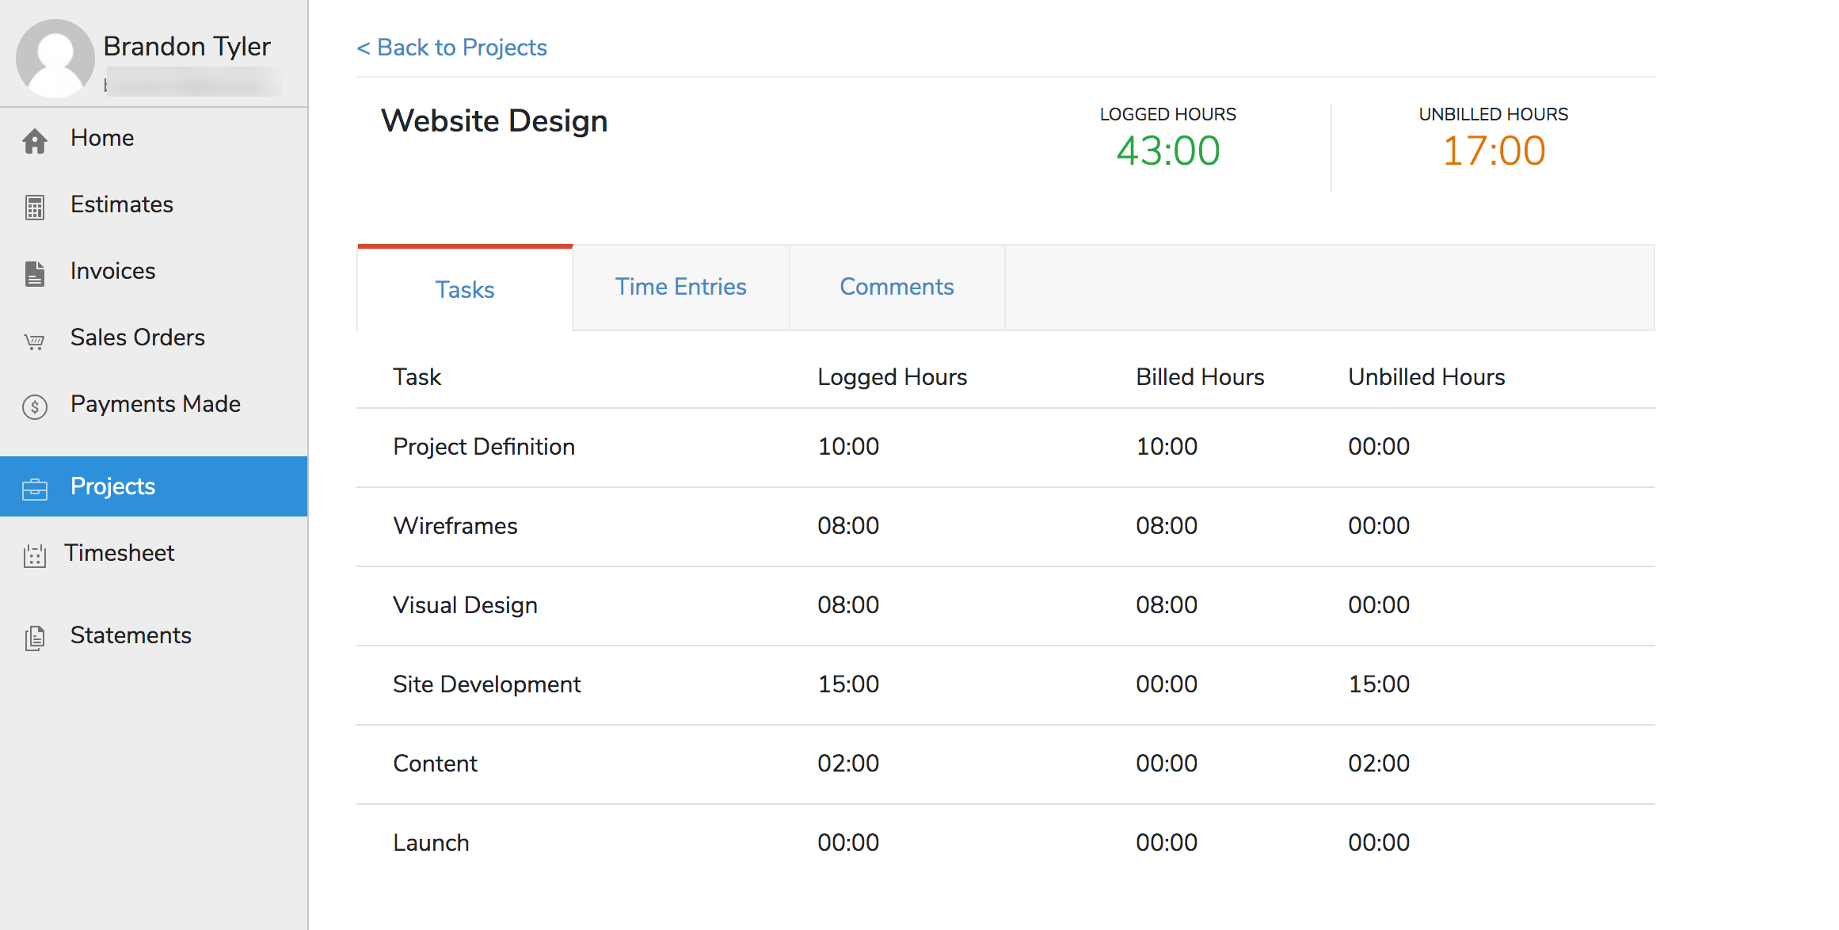Click the Sales Orders cart icon
Viewport: 1839px width, 930px height.
(34, 339)
